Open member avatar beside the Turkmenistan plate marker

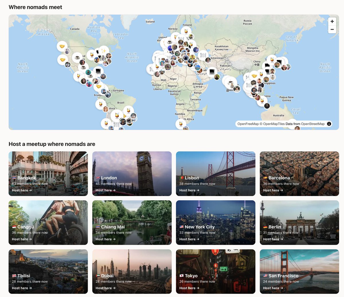208,60
